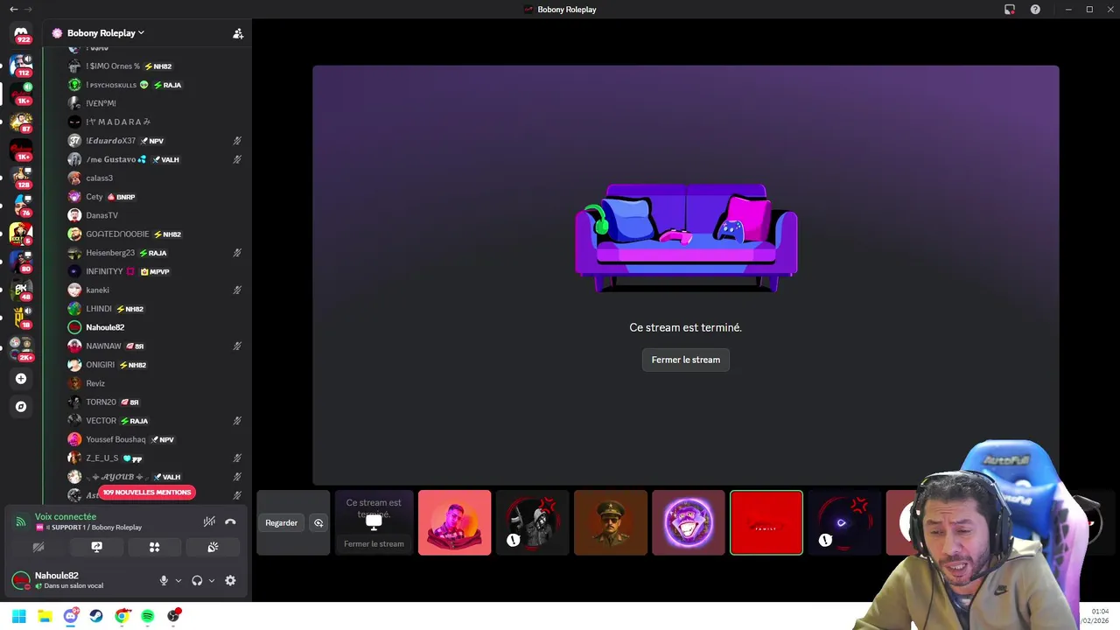Viewport: 1120px width, 630px height.
Task: Open Windows Start menu
Action: 18,616
